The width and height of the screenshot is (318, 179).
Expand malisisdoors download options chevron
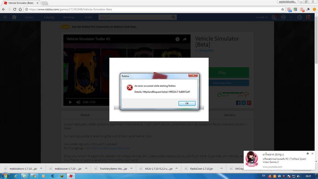click(41, 169)
